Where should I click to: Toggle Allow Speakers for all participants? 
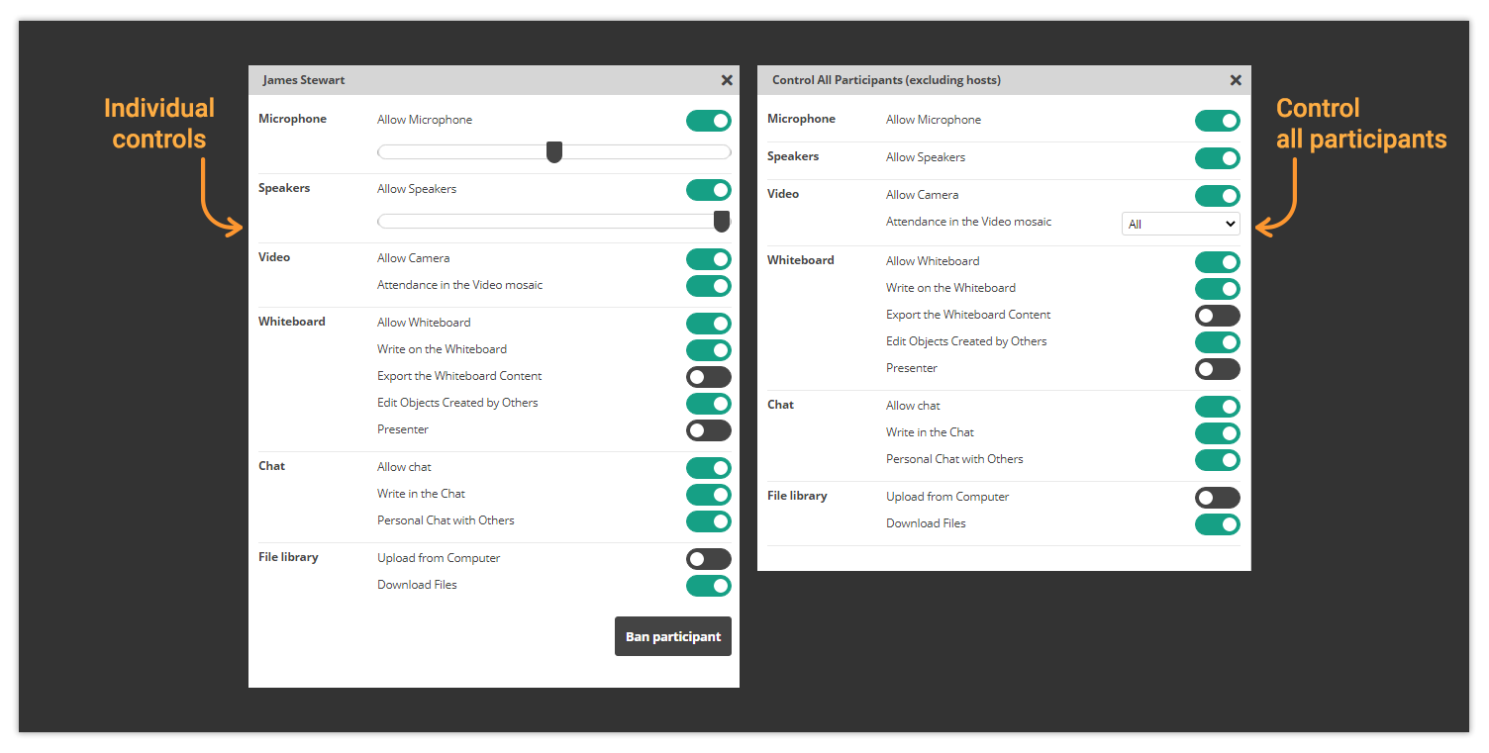[1218, 158]
